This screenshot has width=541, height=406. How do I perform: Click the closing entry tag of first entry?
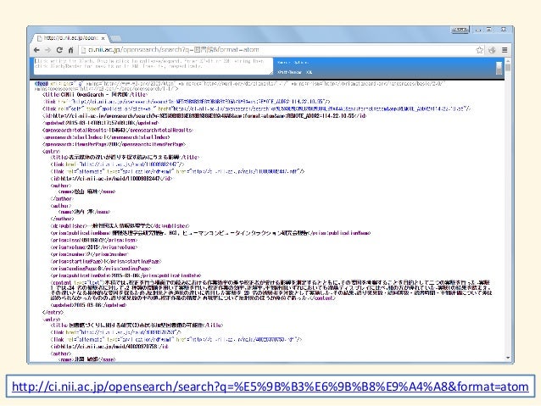coord(53,312)
